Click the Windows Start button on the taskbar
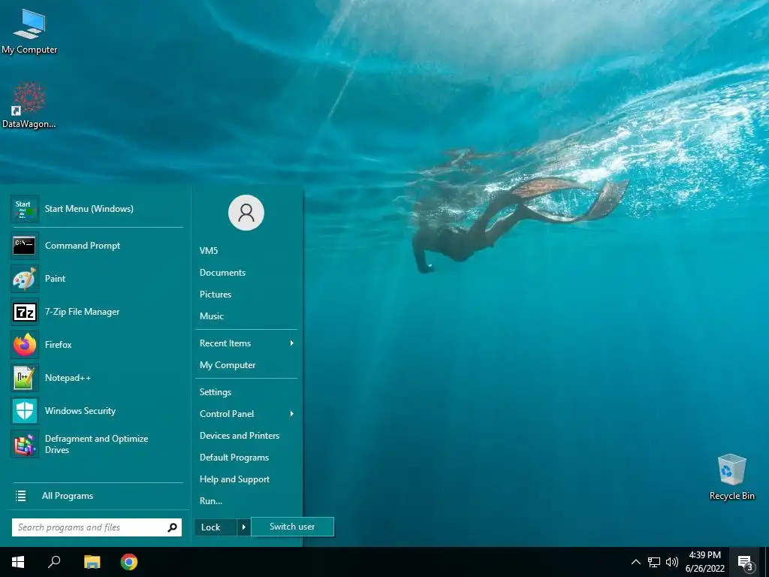This screenshot has width=769, height=577. click(x=18, y=562)
